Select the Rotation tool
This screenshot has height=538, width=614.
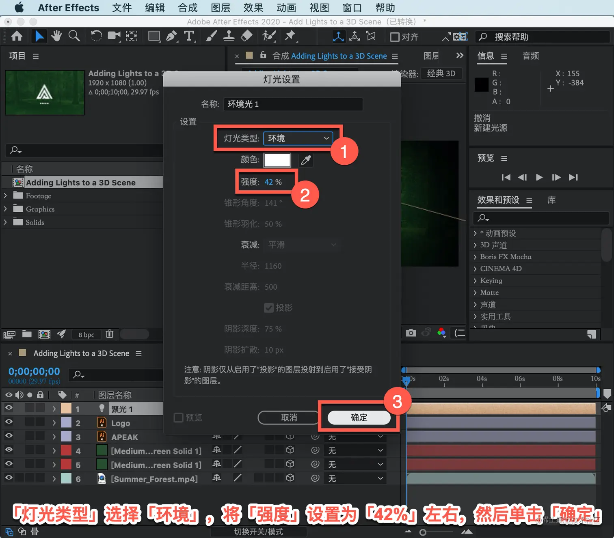96,37
